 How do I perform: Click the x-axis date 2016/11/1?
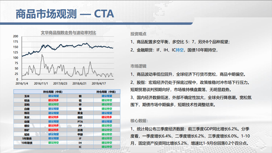41,84
